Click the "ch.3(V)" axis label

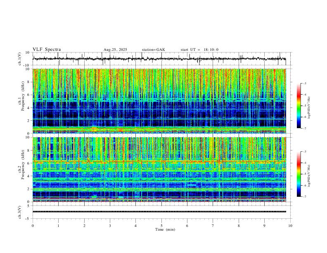pos(20,212)
